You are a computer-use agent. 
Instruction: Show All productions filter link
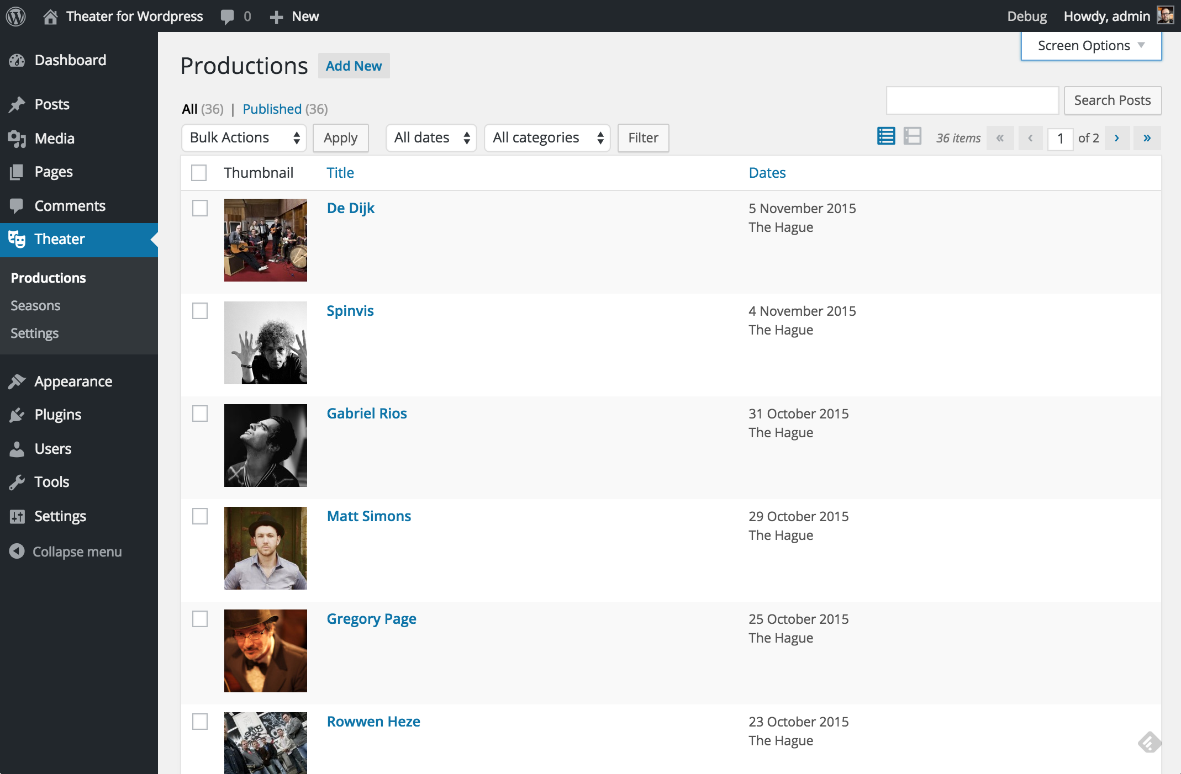click(x=189, y=109)
